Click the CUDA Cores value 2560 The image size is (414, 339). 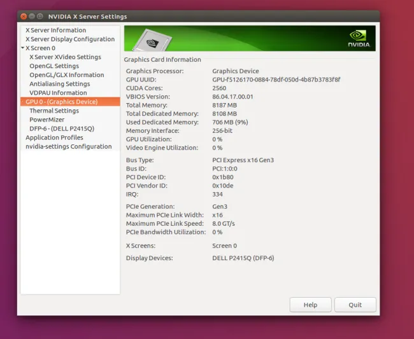coord(219,88)
